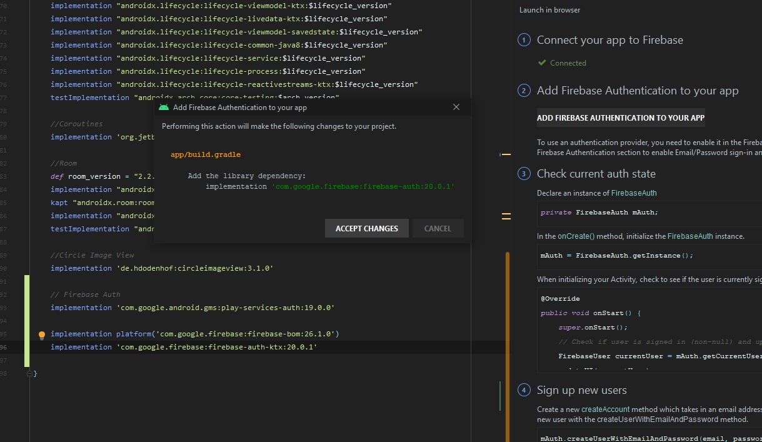Place cursor on 'lifecycle-viewmodel-savedstate' dependency line
This screenshot has width=762, height=442.
point(236,32)
